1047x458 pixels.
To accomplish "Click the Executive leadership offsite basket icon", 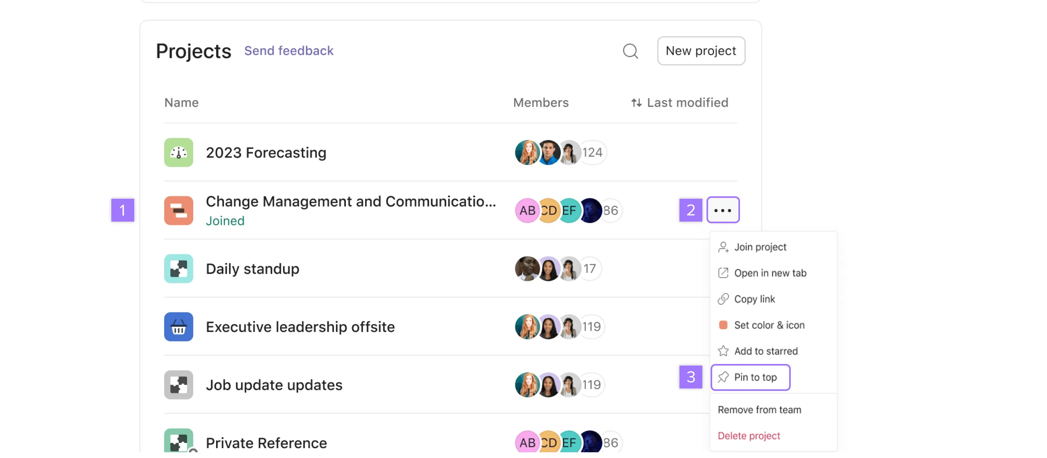I will click(178, 327).
